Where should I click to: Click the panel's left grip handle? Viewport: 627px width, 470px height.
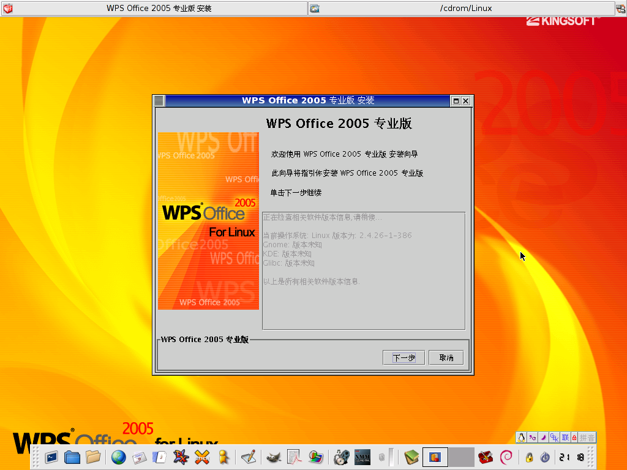tap(36, 457)
